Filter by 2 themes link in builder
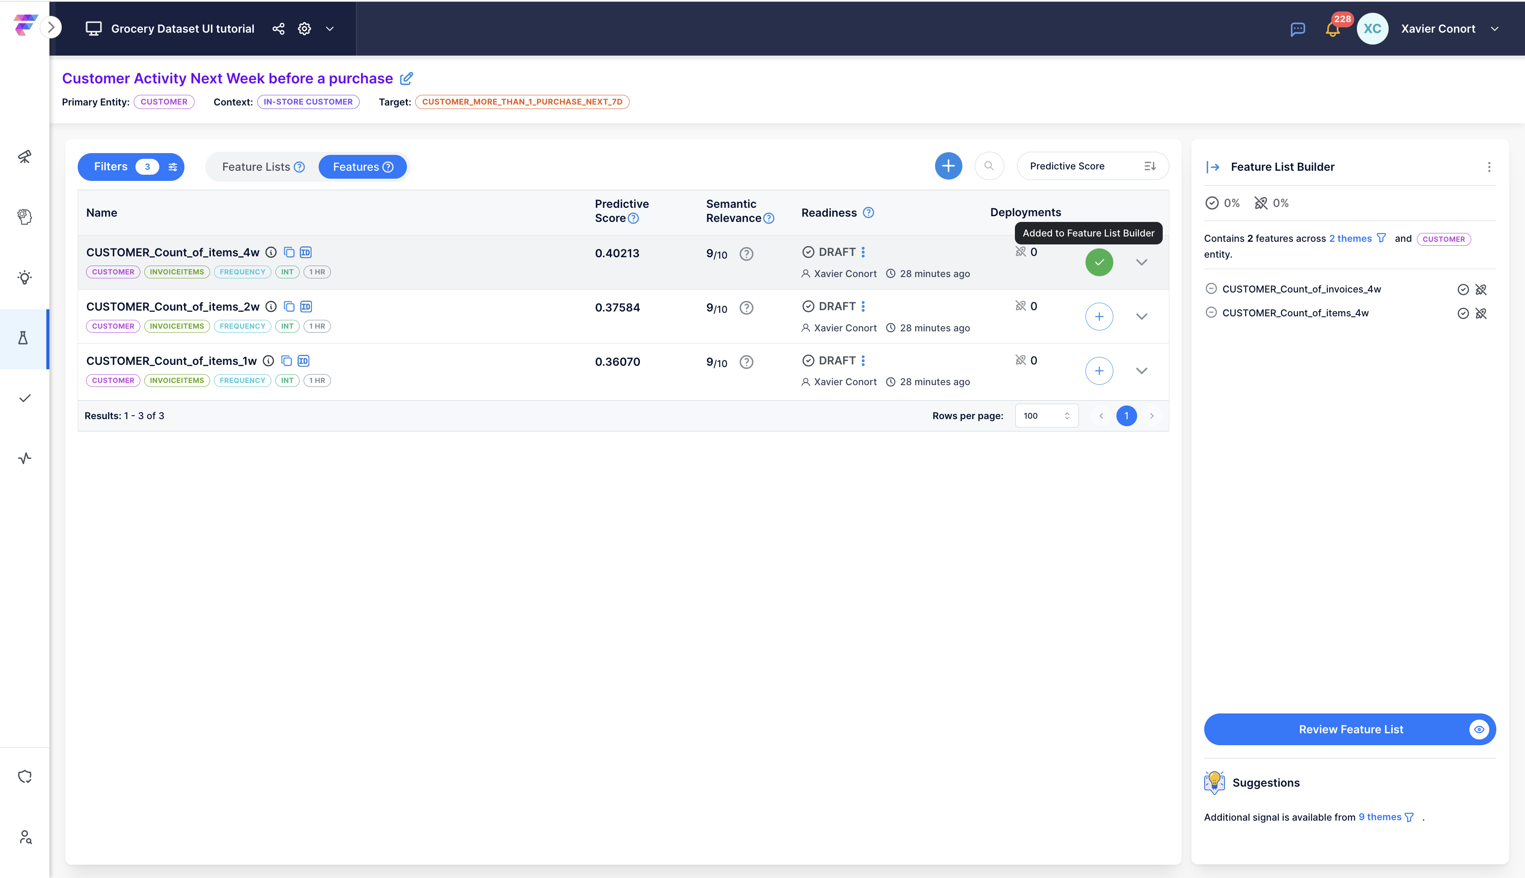 1357,238
